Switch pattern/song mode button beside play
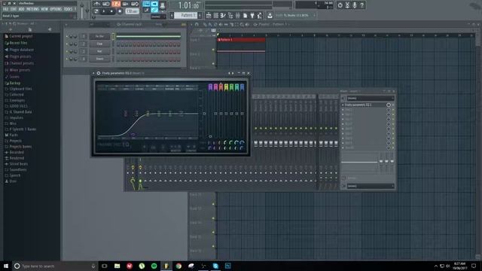482x271 pixels. click(96, 11)
